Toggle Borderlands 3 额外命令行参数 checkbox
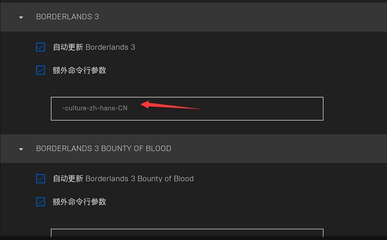The height and width of the screenshot is (240, 387). [41, 71]
